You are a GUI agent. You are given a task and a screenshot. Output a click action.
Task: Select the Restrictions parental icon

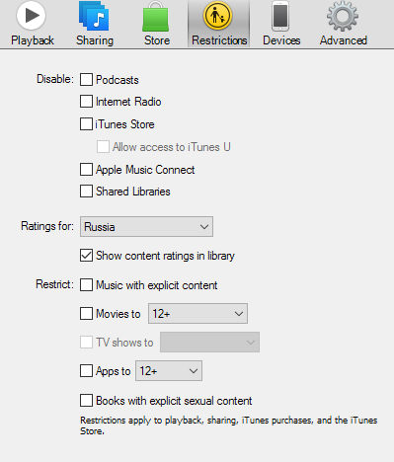(218, 16)
